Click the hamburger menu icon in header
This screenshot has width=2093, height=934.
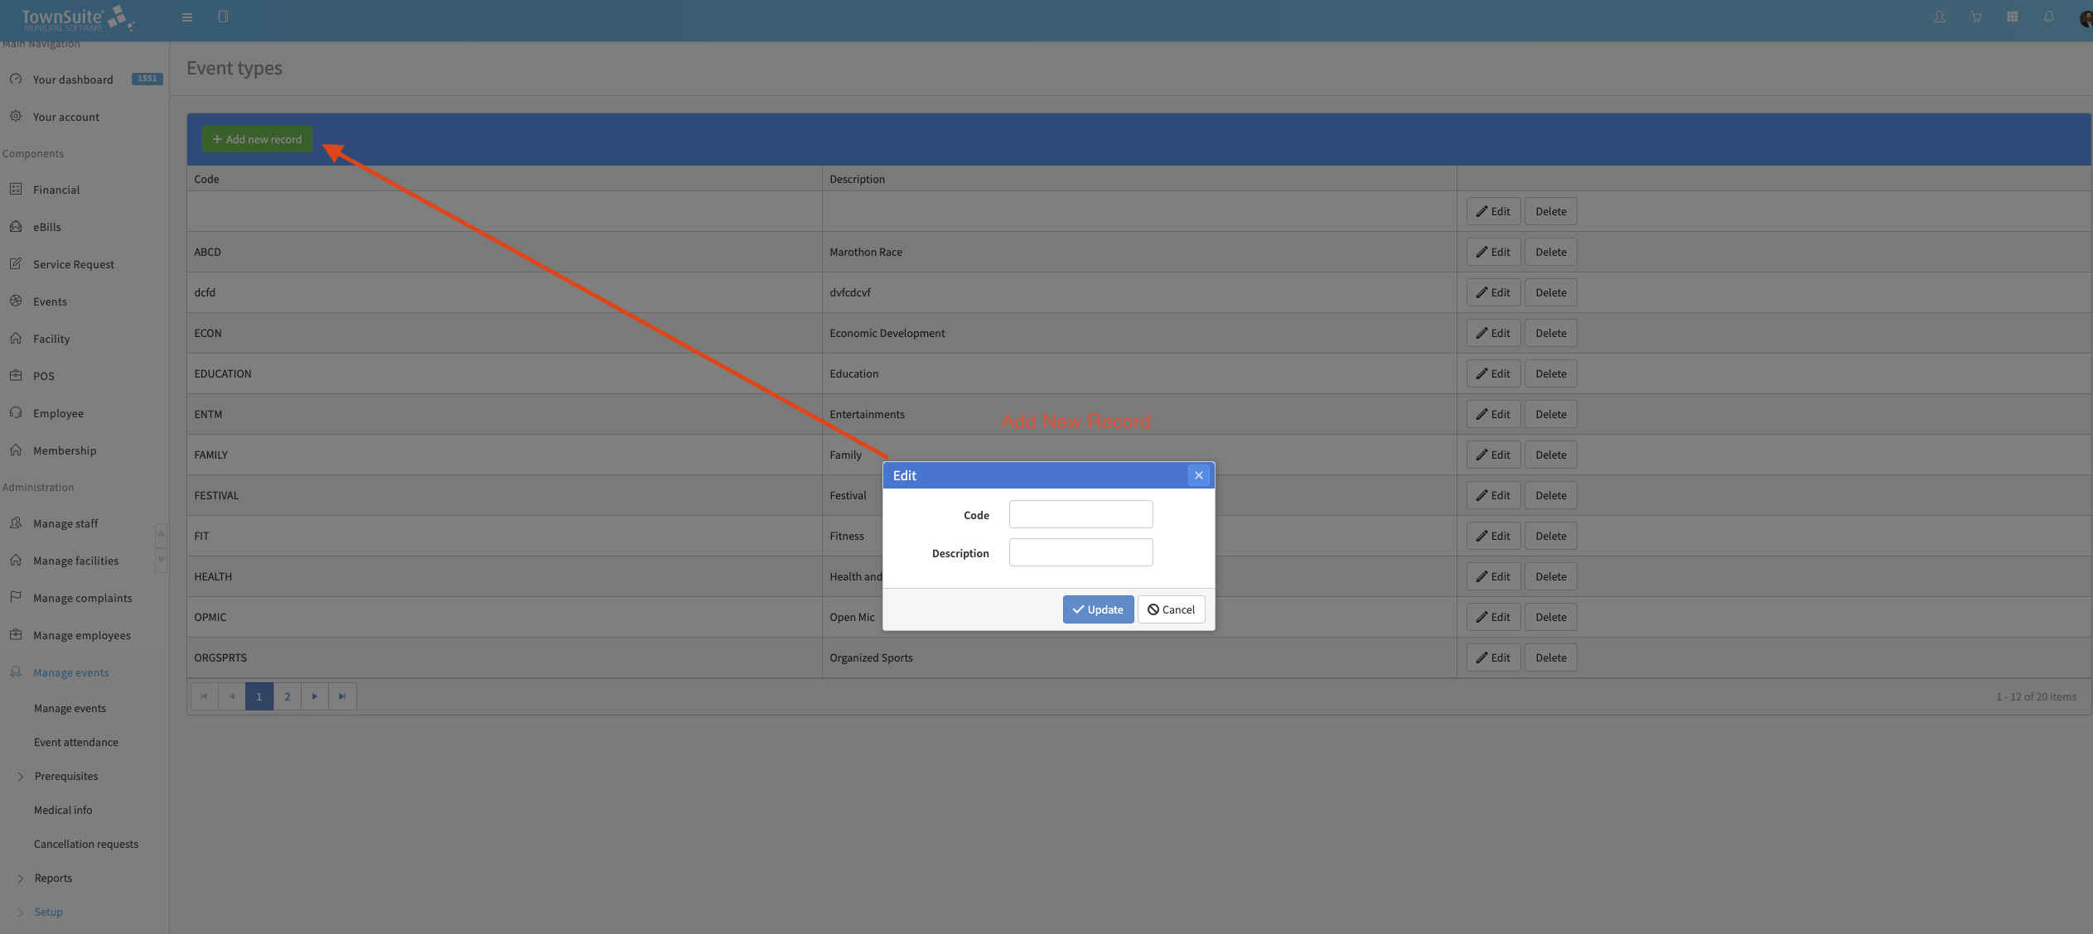tap(187, 17)
